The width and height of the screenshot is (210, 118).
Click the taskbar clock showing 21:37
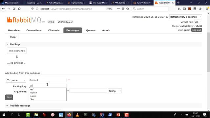(195, 115)
